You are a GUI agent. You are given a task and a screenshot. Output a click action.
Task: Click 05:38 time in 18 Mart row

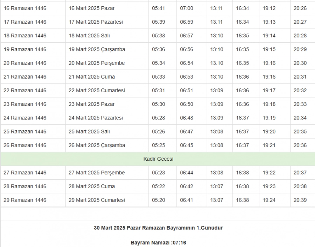click(159, 36)
